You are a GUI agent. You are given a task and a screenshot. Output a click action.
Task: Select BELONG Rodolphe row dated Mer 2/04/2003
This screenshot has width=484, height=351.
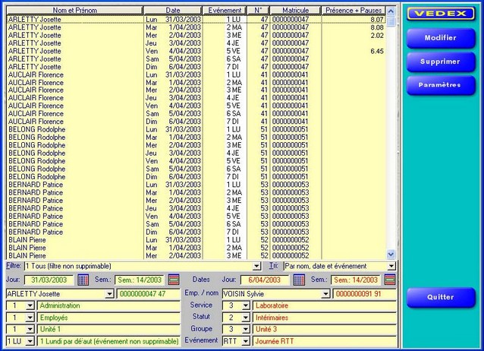point(196,145)
